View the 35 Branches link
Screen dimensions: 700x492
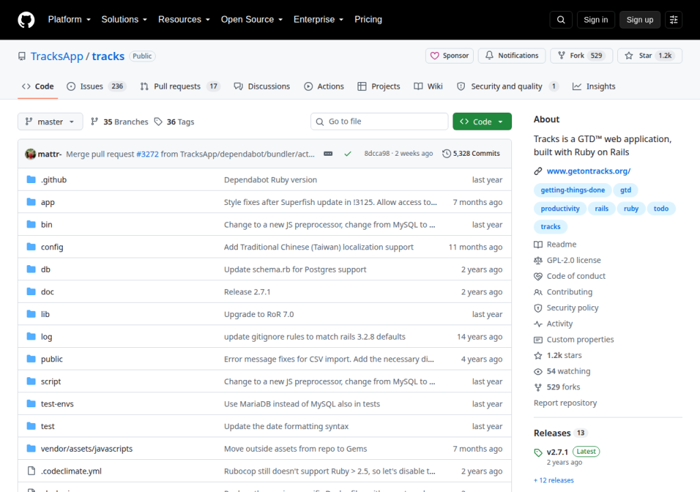click(x=119, y=122)
